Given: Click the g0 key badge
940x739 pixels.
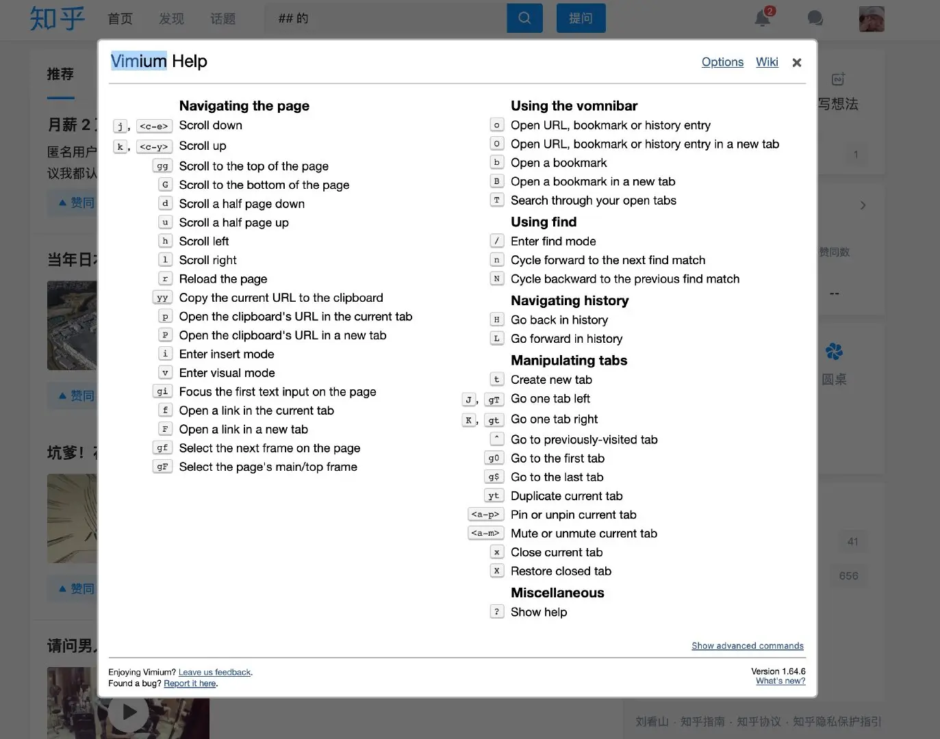Looking at the screenshot, I should (494, 458).
